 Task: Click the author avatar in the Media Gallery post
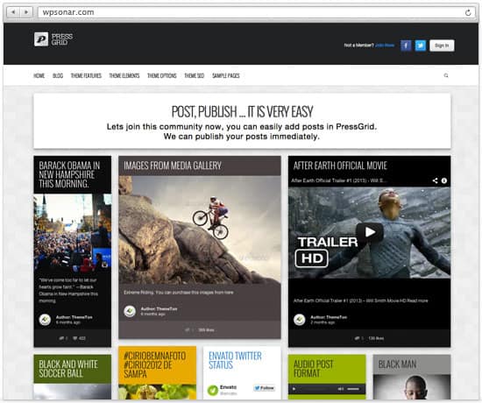[130, 311]
